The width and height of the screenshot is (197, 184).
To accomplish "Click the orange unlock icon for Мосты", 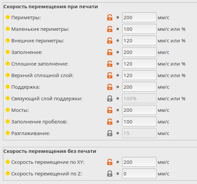I will [x=110, y=110].
